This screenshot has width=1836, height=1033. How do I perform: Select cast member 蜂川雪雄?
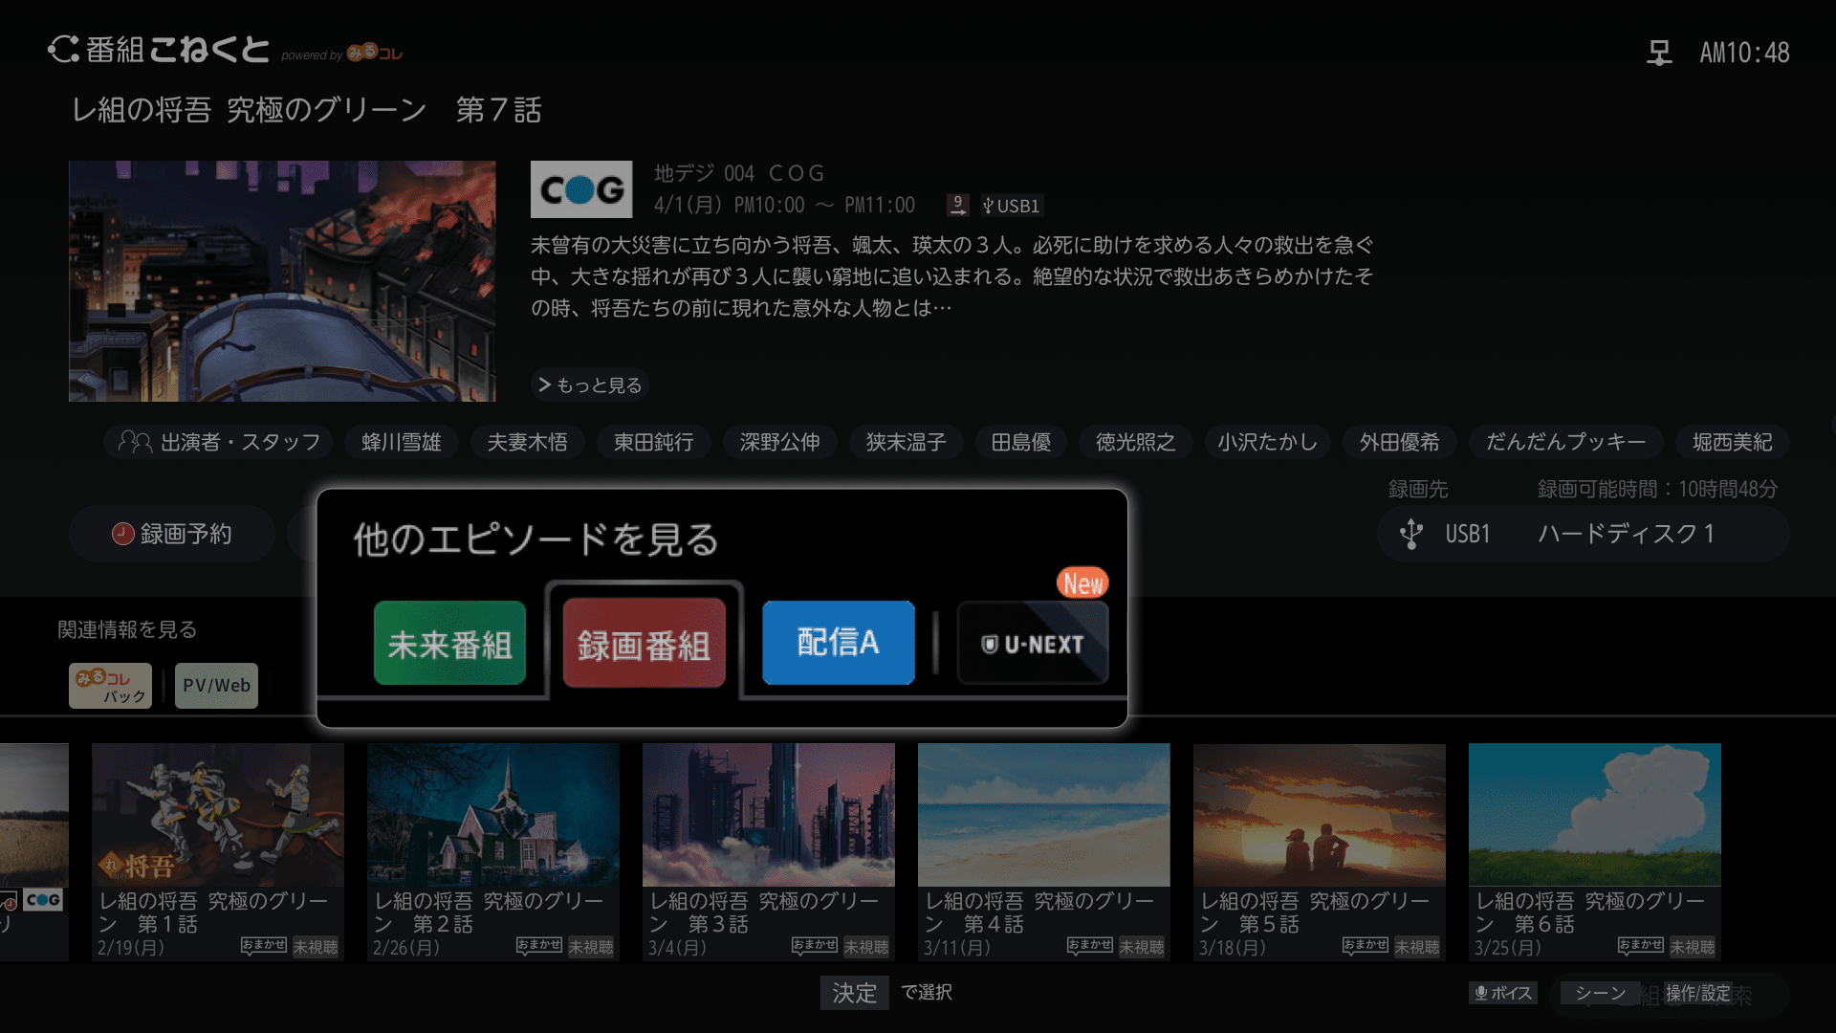point(401,442)
